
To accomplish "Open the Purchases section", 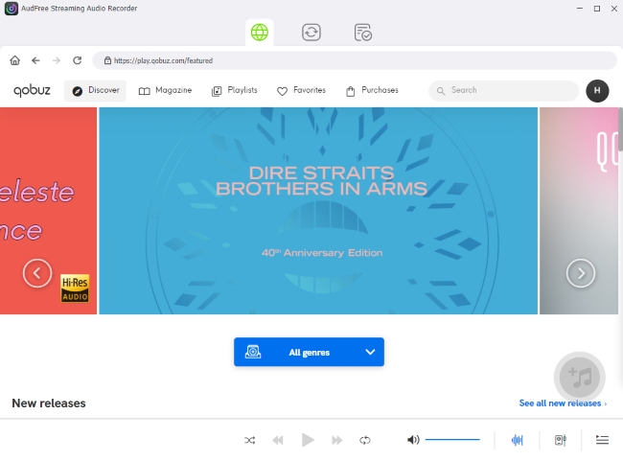I will (x=372, y=91).
